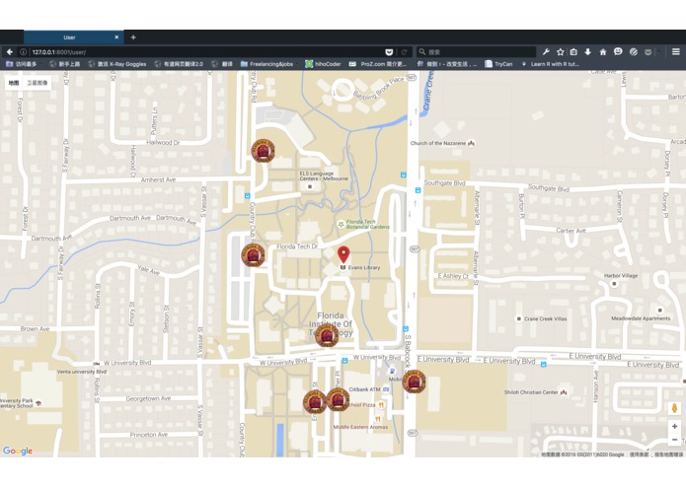Select the User browser tab
Viewport: 686px width, 487px height.
[x=73, y=37]
